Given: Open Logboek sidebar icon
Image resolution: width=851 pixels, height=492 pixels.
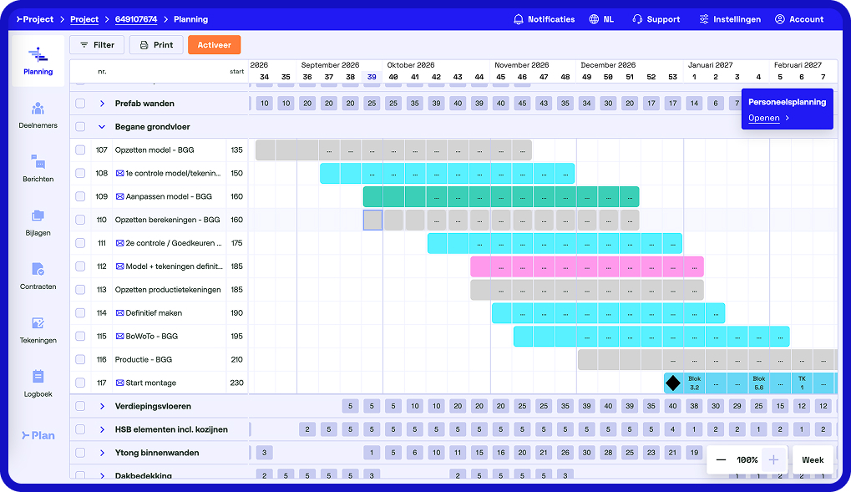Looking at the screenshot, I should click(38, 377).
